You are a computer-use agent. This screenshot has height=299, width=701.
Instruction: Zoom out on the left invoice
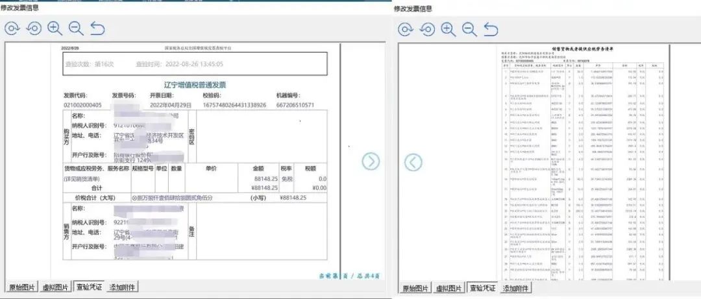point(76,29)
